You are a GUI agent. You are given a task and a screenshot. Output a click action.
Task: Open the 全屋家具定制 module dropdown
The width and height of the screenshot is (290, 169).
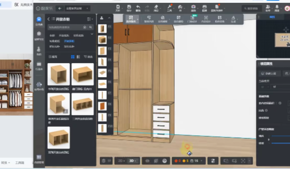[78, 9]
